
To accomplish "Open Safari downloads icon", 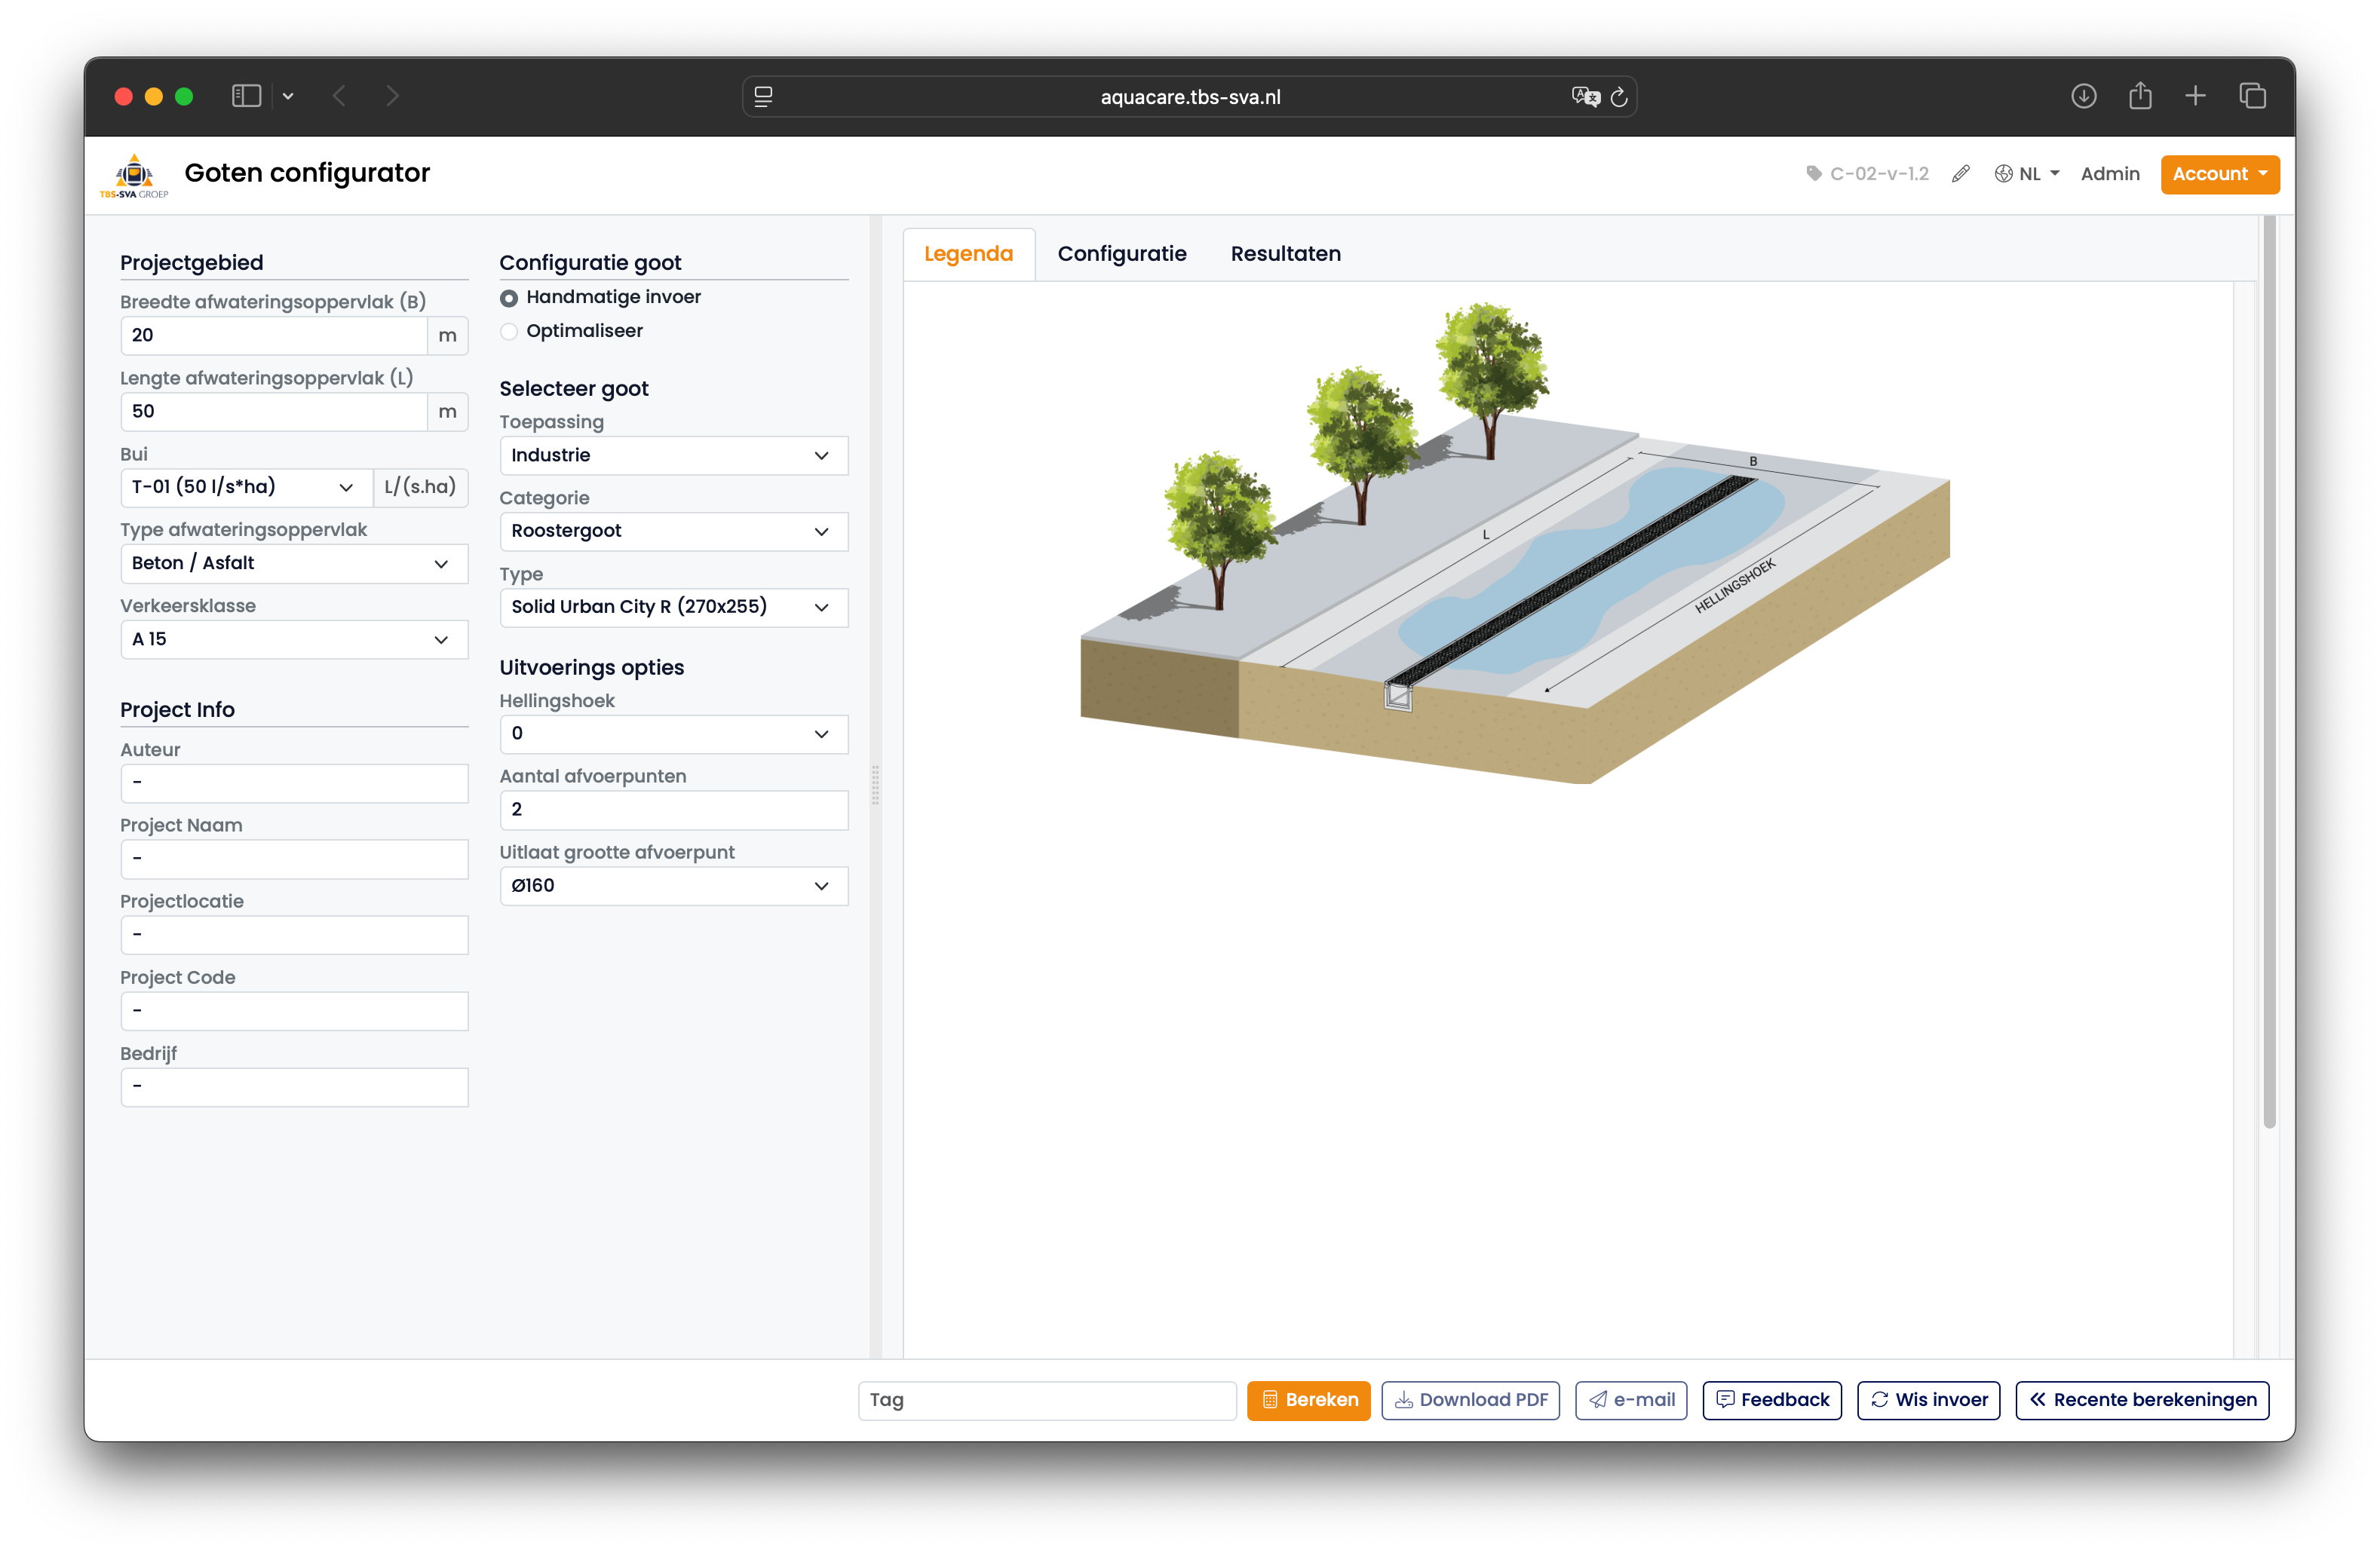I will [2083, 96].
